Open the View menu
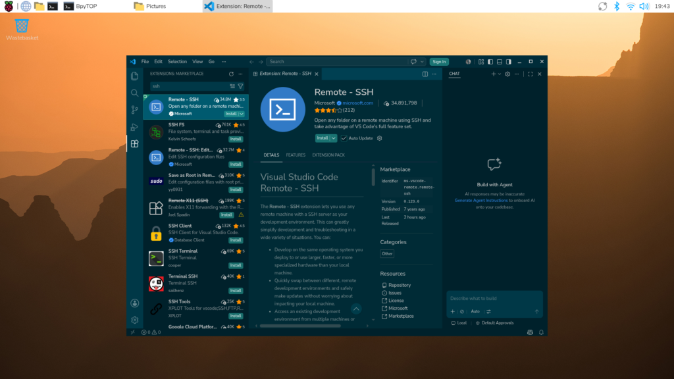This screenshot has width=674, height=379. pyautogui.click(x=197, y=62)
